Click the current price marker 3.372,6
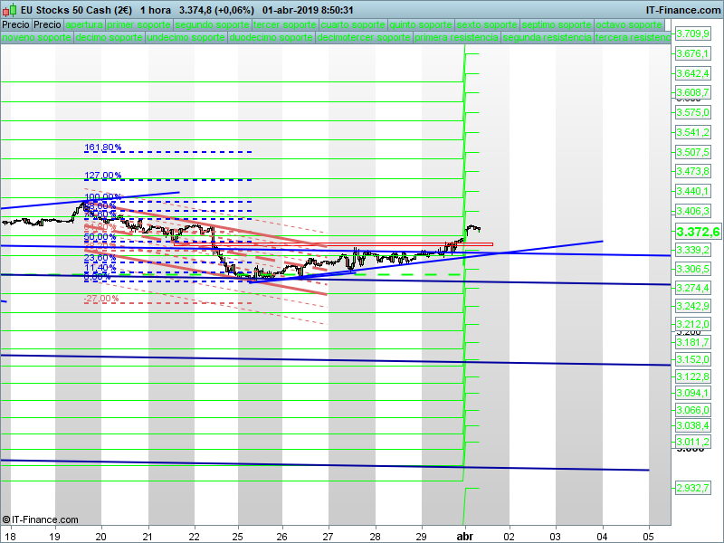This screenshot has height=543, width=724. (697, 233)
